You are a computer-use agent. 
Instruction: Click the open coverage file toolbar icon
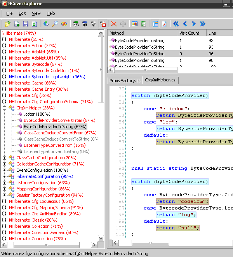[x=8, y=24]
